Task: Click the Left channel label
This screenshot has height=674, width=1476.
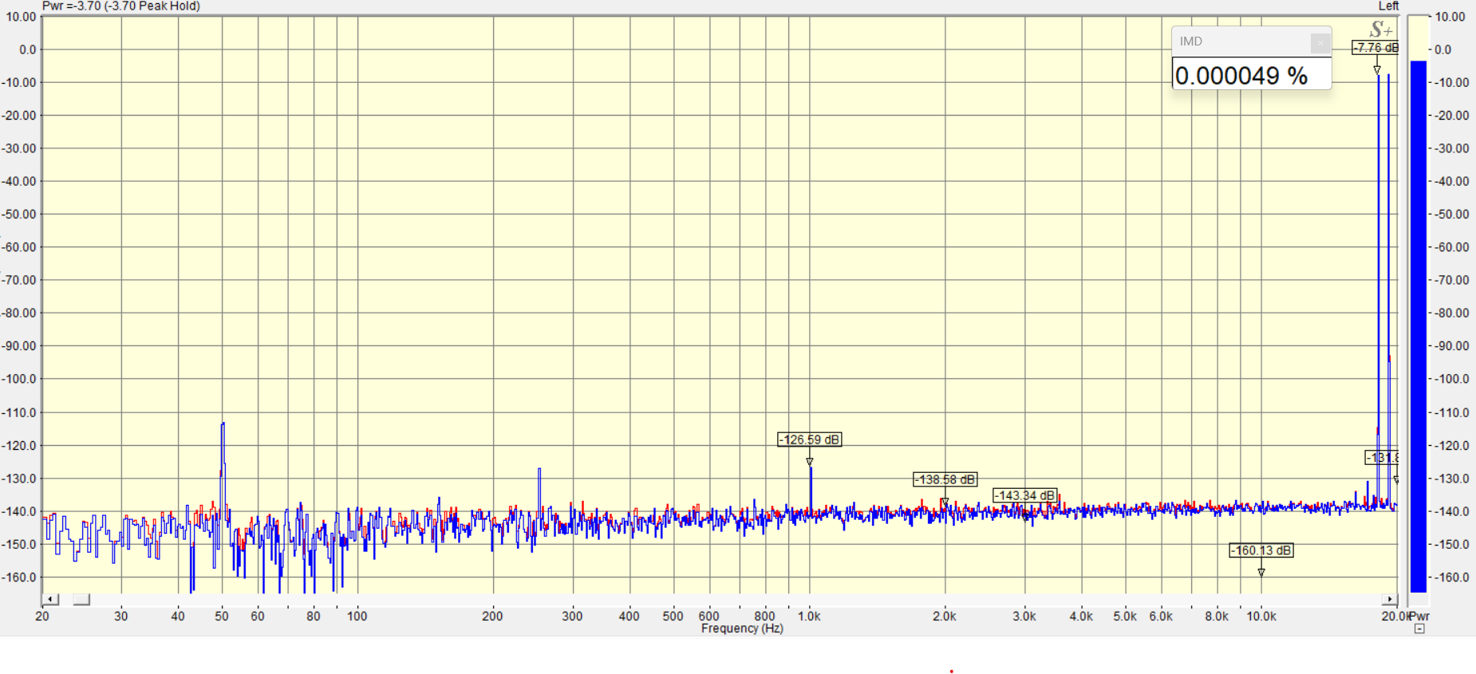Action: pos(1388,6)
